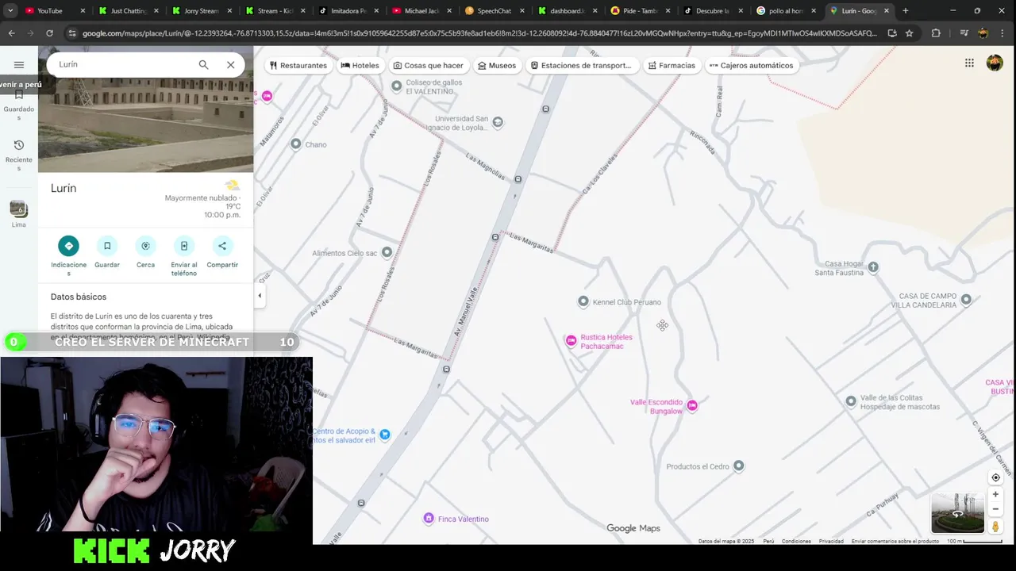This screenshot has height=571, width=1016.
Task: Open Guardados in the left sidebar
Action: tap(19, 105)
